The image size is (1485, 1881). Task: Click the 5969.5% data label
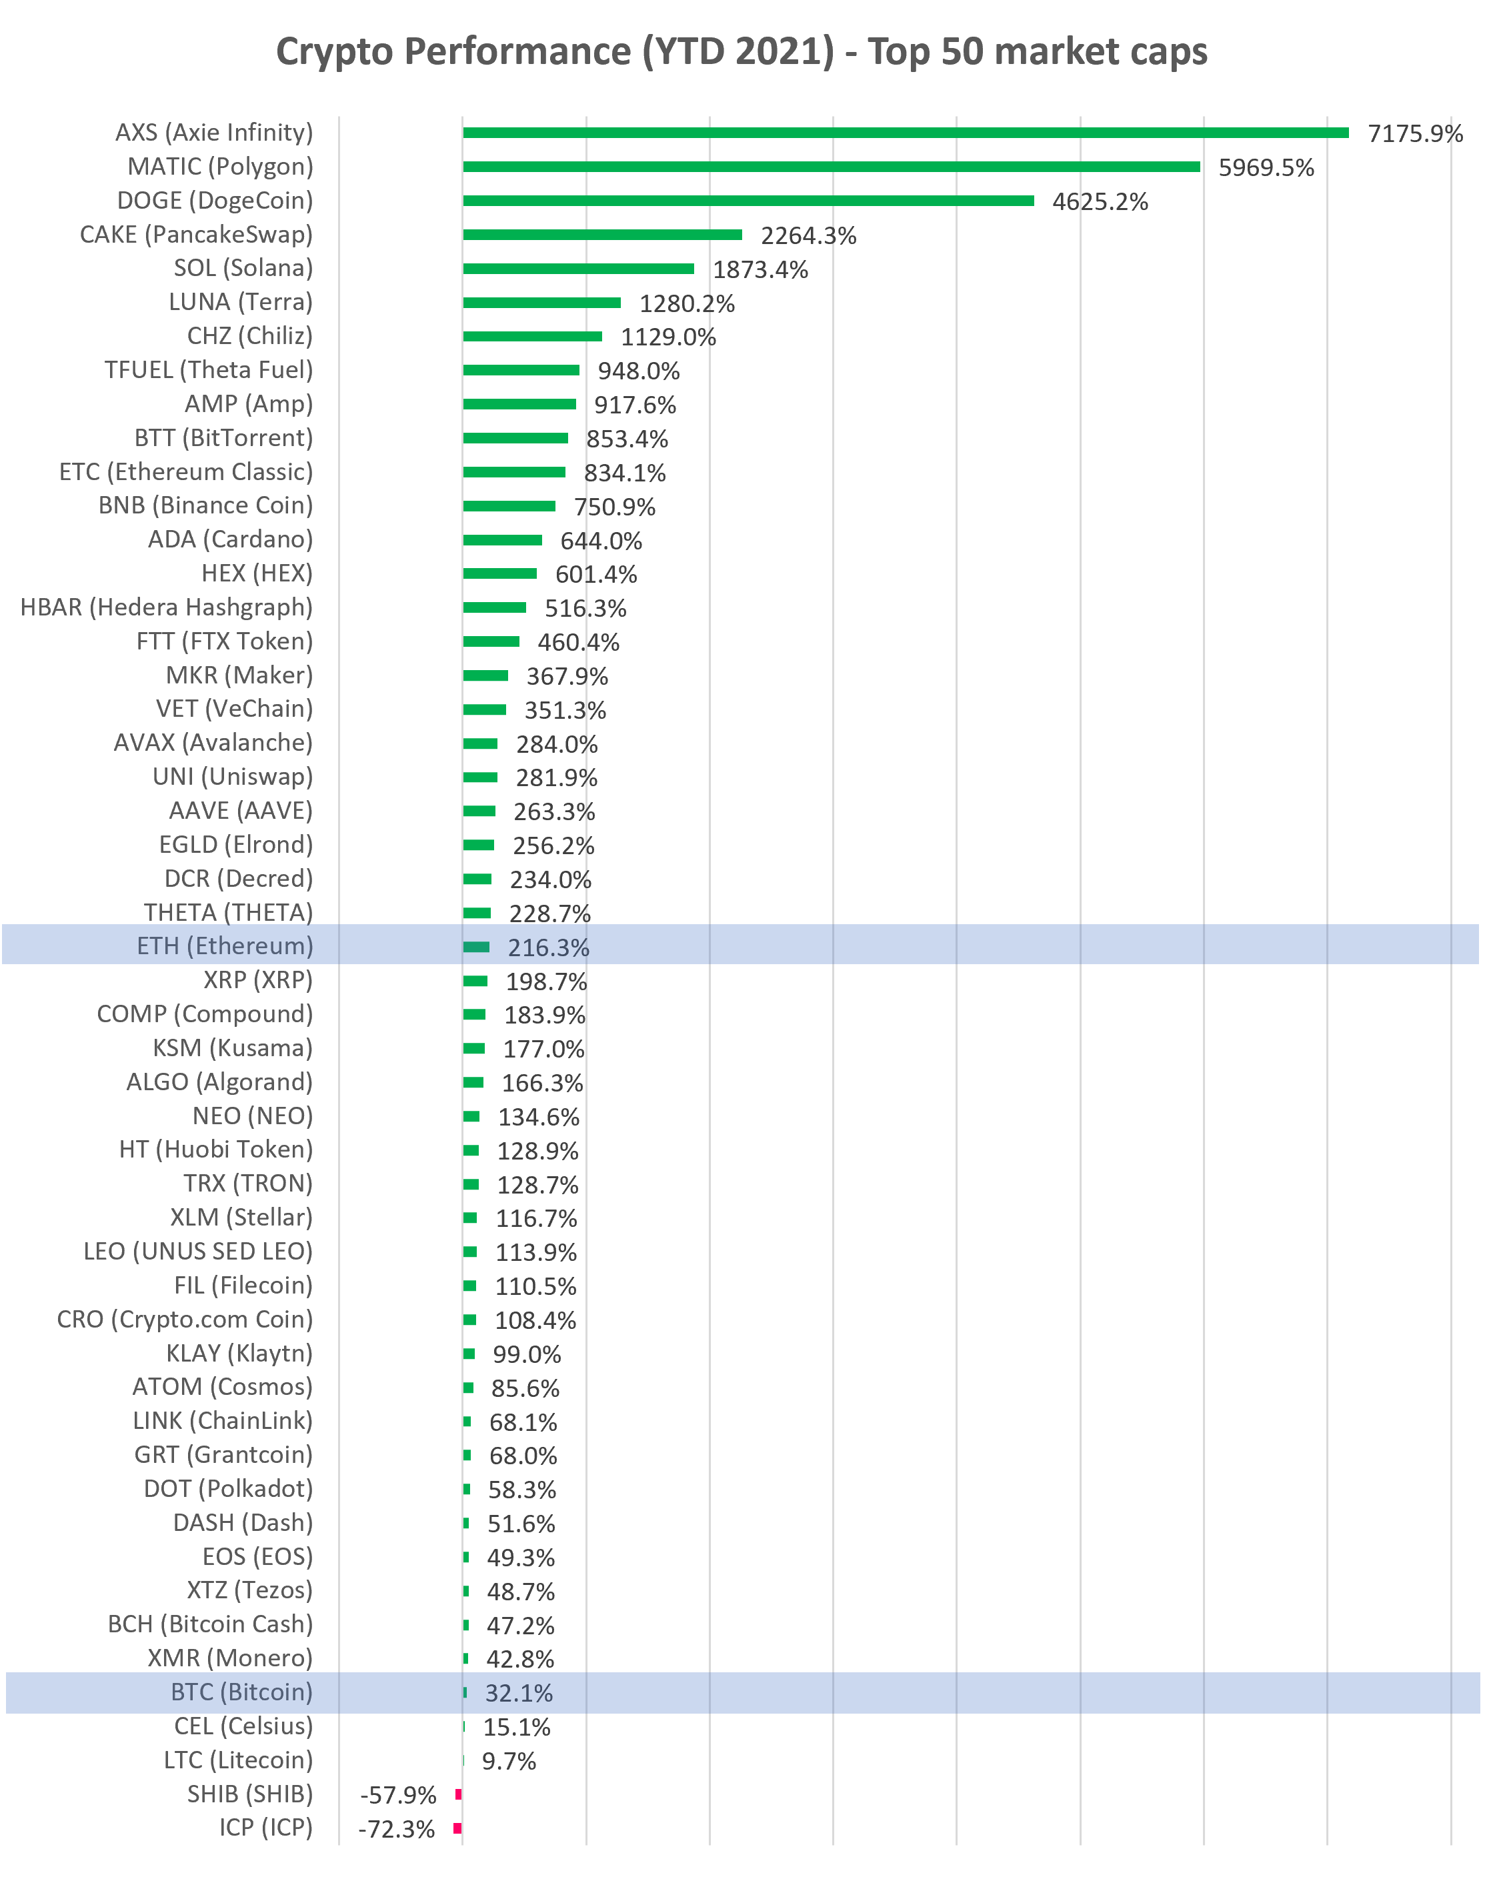pyautogui.click(x=1266, y=168)
